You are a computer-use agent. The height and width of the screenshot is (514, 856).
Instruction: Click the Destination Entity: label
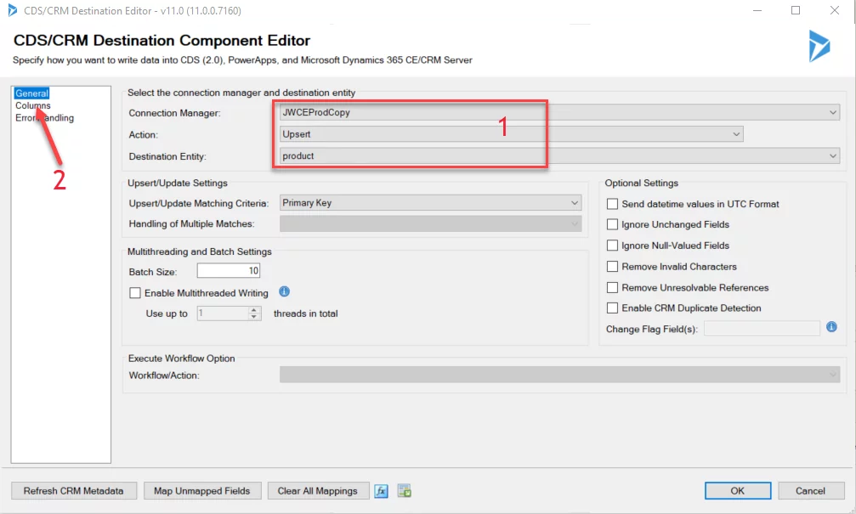click(x=167, y=156)
